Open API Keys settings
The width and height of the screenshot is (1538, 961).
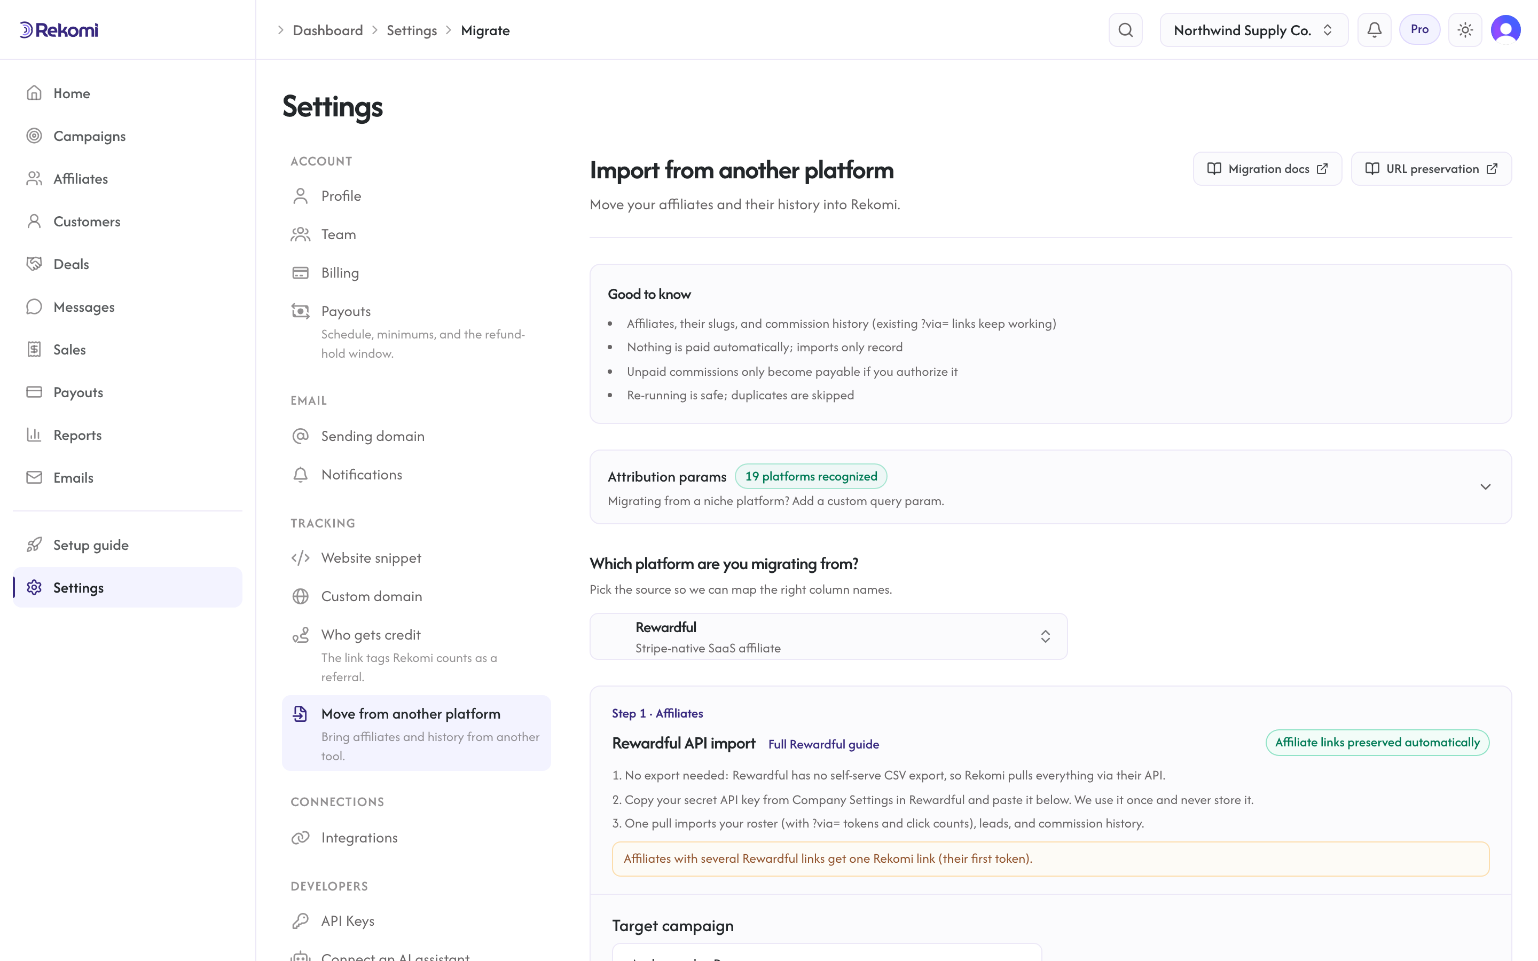[417, 920]
